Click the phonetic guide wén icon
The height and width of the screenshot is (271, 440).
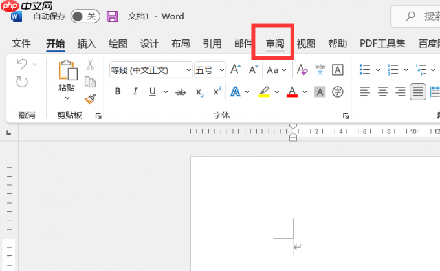click(x=320, y=70)
